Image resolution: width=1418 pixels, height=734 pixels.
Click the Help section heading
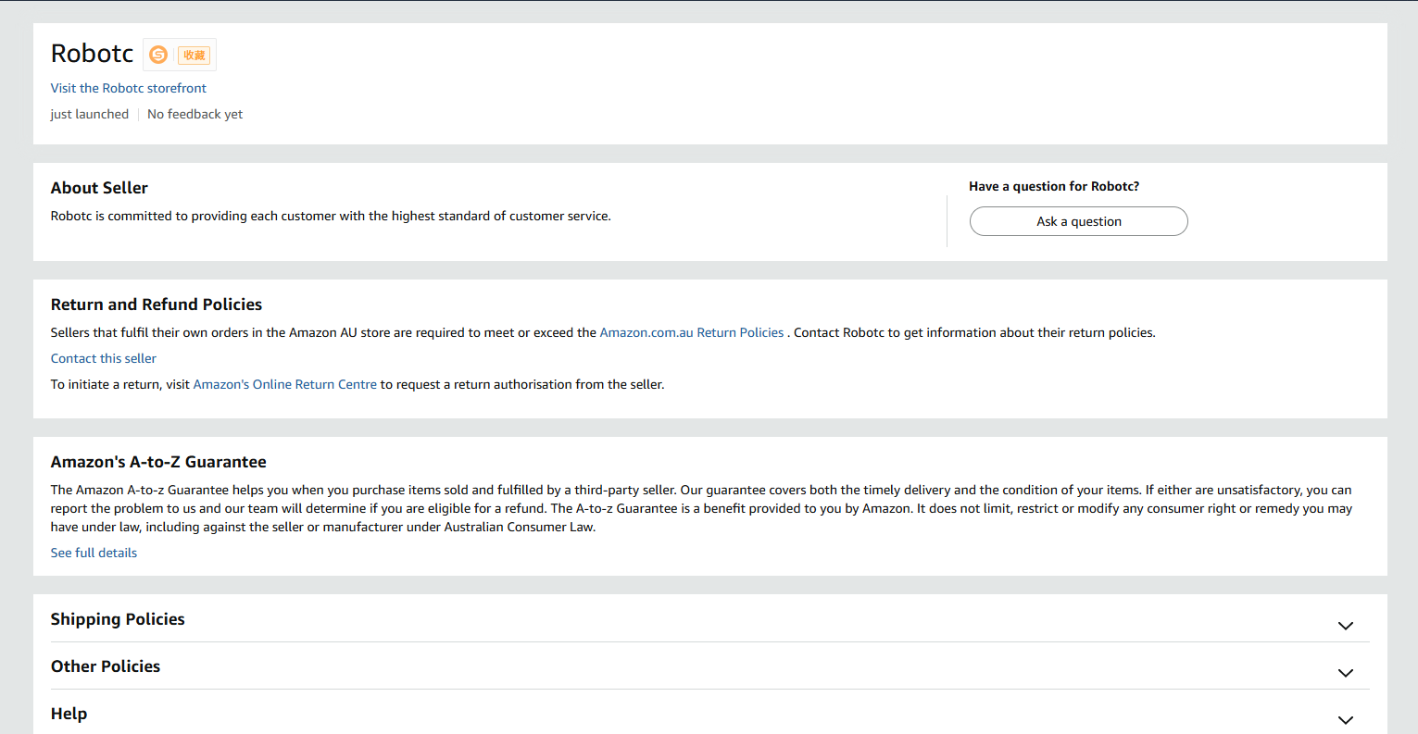69,714
